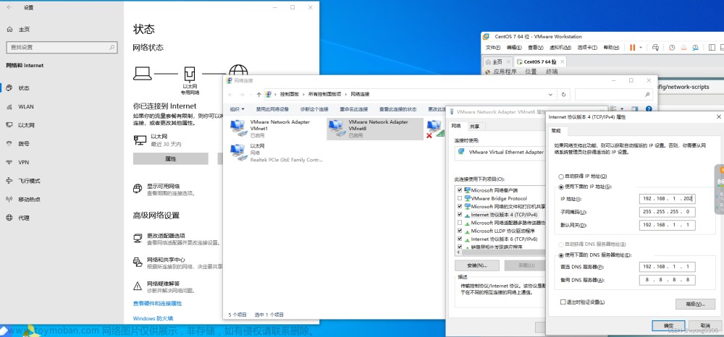Image resolution: width=724 pixels, height=337 pixels.
Task: Click the 安装(N)... button
Action: 477,265
